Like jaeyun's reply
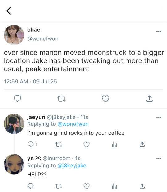This screenshot has height=192, width=167. (87, 144)
